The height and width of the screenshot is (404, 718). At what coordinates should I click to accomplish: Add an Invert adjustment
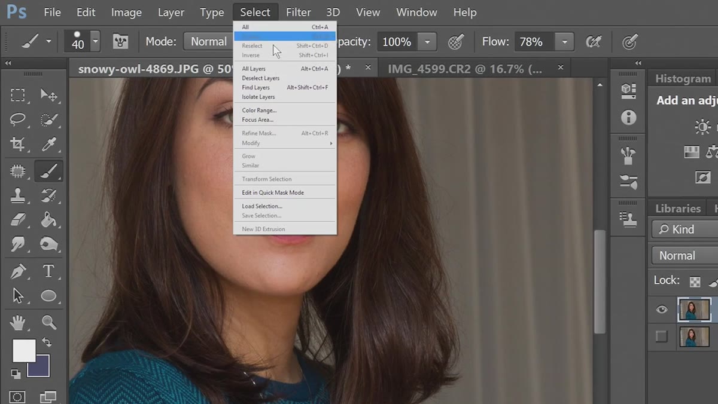pos(702,177)
